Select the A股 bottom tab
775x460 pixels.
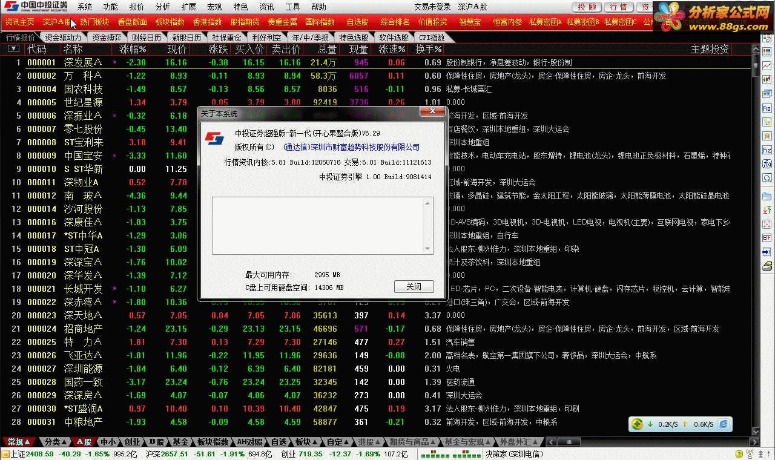[x=84, y=442]
